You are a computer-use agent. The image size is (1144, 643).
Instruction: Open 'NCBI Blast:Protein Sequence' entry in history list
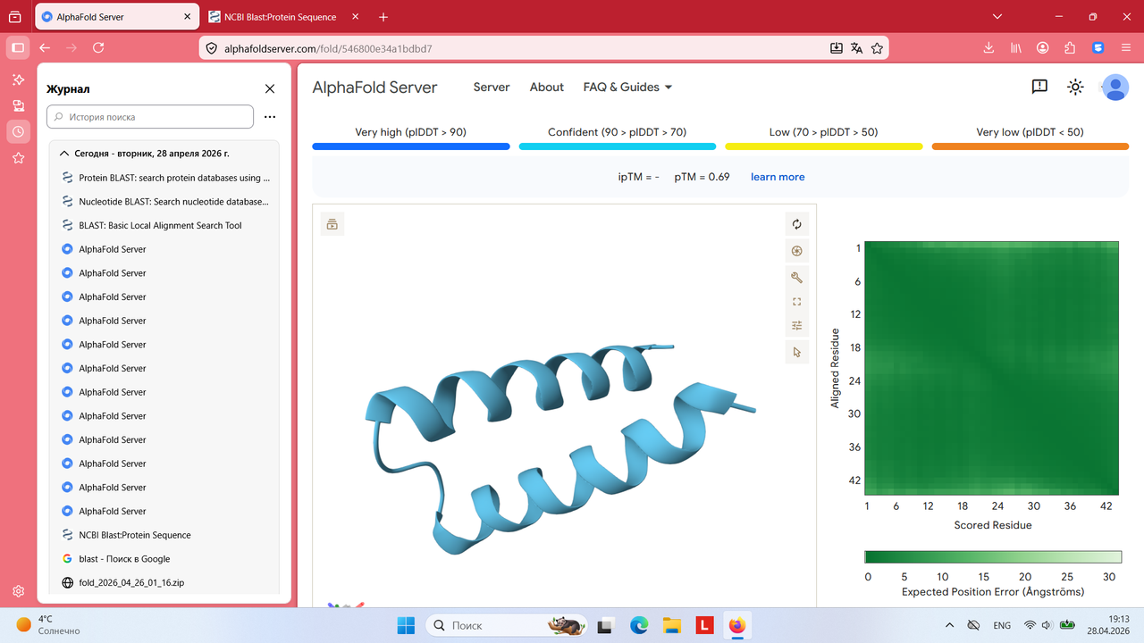click(x=165, y=535)
